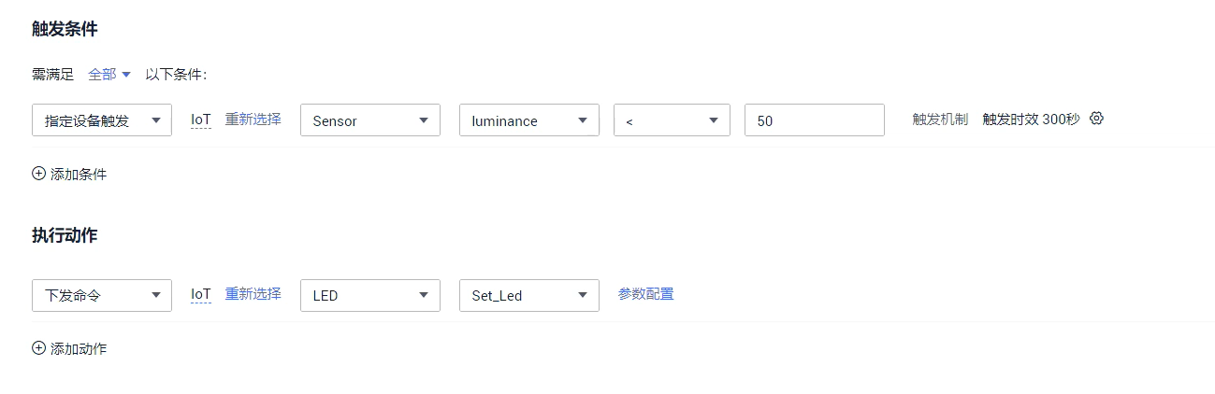1215x394 pixels.
Task: Expand the Sensor service dropdown
Action: coord(370,120)
